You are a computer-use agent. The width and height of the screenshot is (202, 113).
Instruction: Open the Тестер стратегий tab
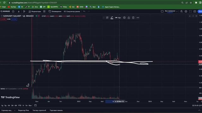pos(39,110)
